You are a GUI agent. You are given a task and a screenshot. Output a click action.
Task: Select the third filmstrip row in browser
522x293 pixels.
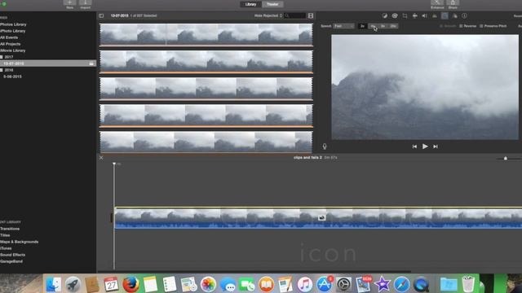pos(206,89)
